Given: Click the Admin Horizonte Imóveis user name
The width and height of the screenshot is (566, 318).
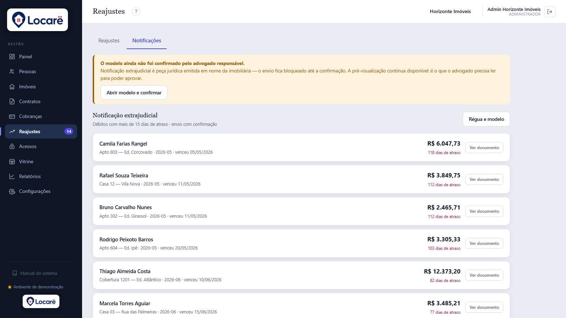Looking at the screenshot, I should (514, 9).
